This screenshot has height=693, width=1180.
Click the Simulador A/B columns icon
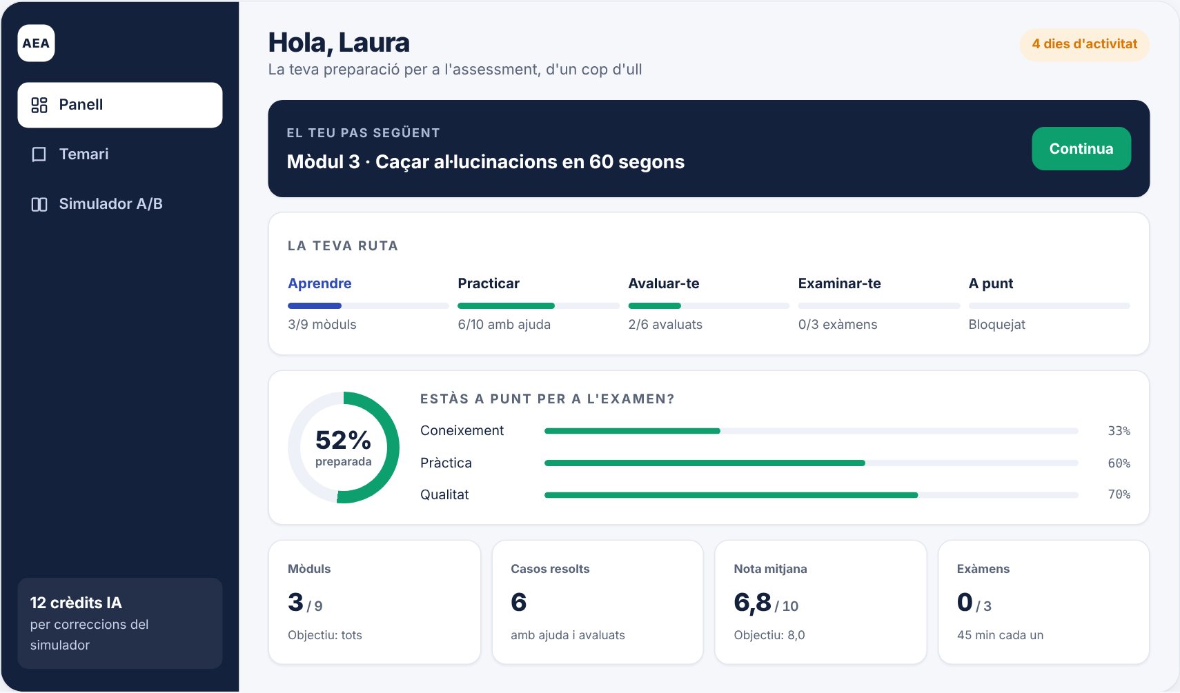39,204
